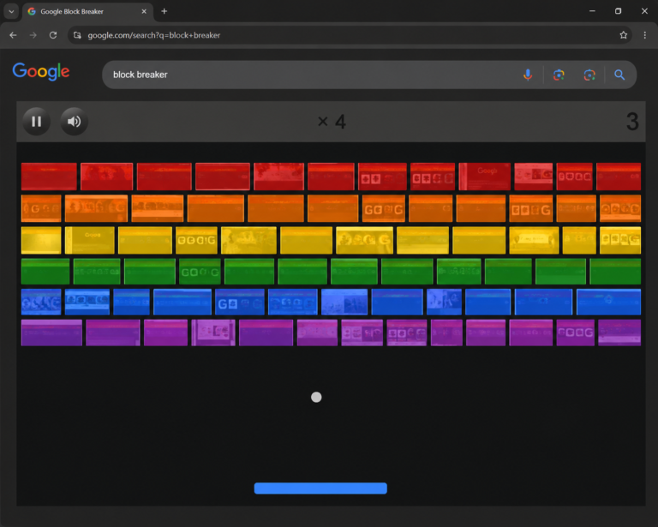Click the red brick showing Google logo
658x527 pixels.
tap(485, 177)
